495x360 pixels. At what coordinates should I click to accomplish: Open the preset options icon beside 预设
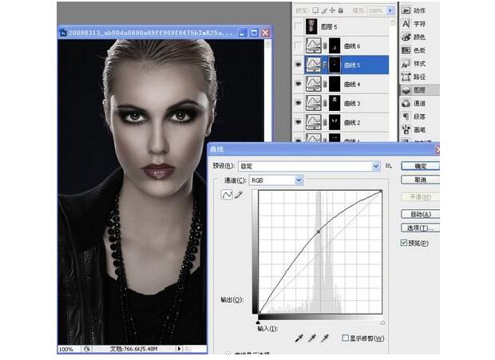(389, 166)
